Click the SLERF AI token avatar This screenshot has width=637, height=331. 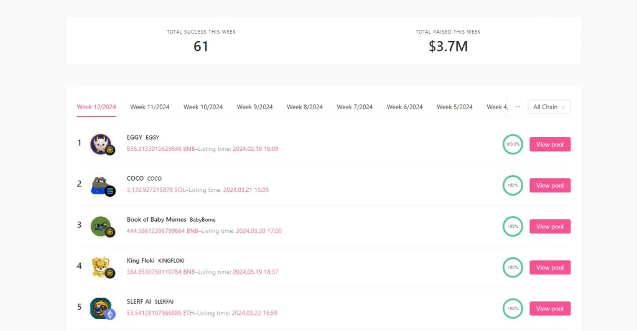point(101,308)
